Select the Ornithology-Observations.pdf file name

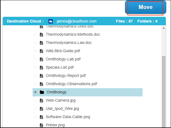coord(71,84)
